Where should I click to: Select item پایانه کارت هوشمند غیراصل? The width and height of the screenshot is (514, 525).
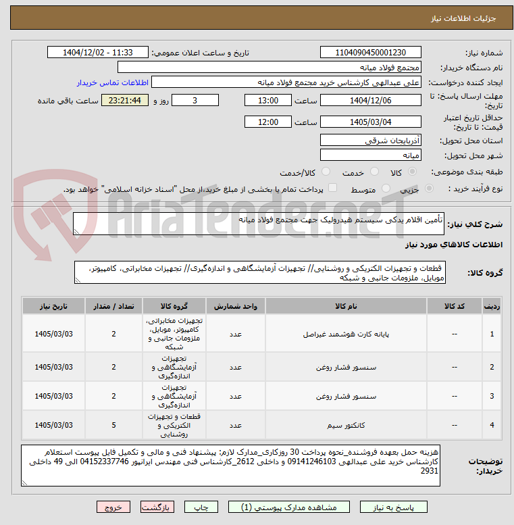coord(346,334)
